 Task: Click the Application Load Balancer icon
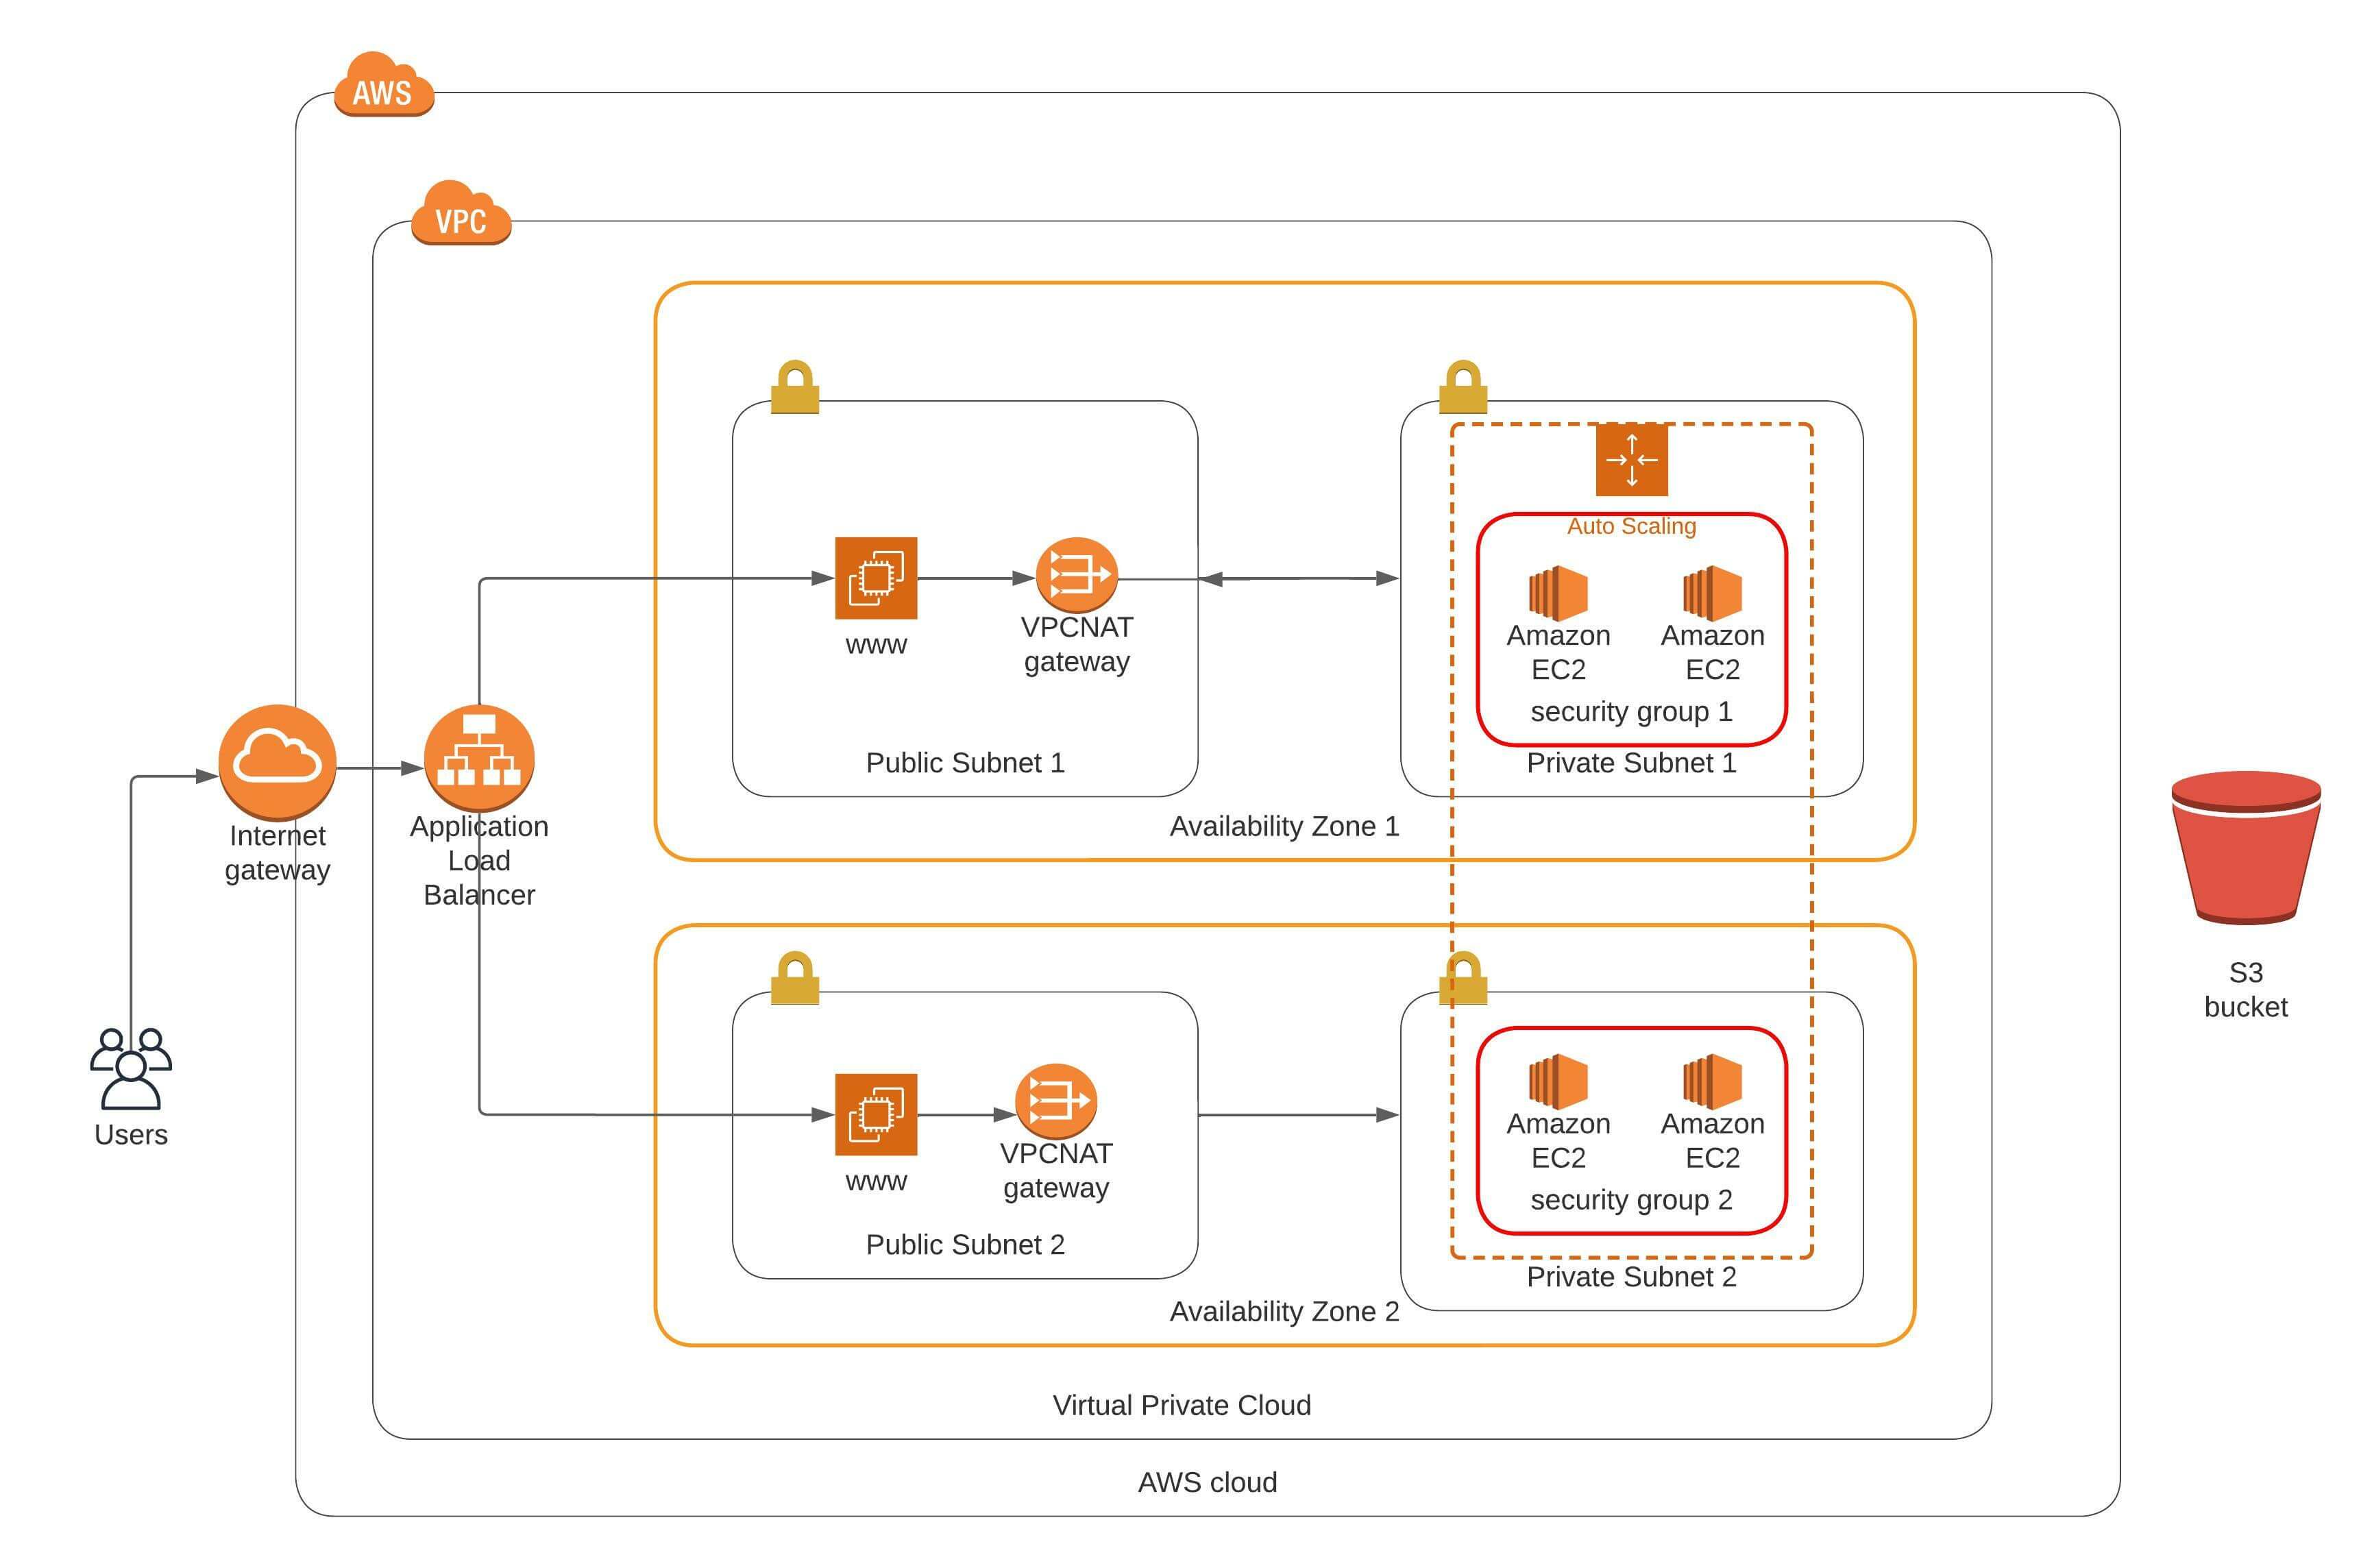pos(479,758)
